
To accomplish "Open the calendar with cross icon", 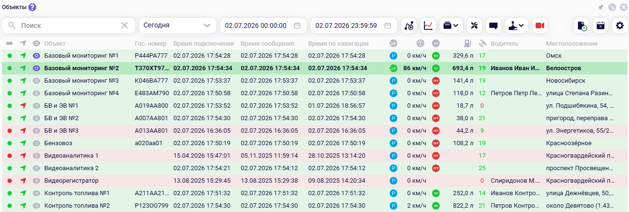I will point(600,25).
